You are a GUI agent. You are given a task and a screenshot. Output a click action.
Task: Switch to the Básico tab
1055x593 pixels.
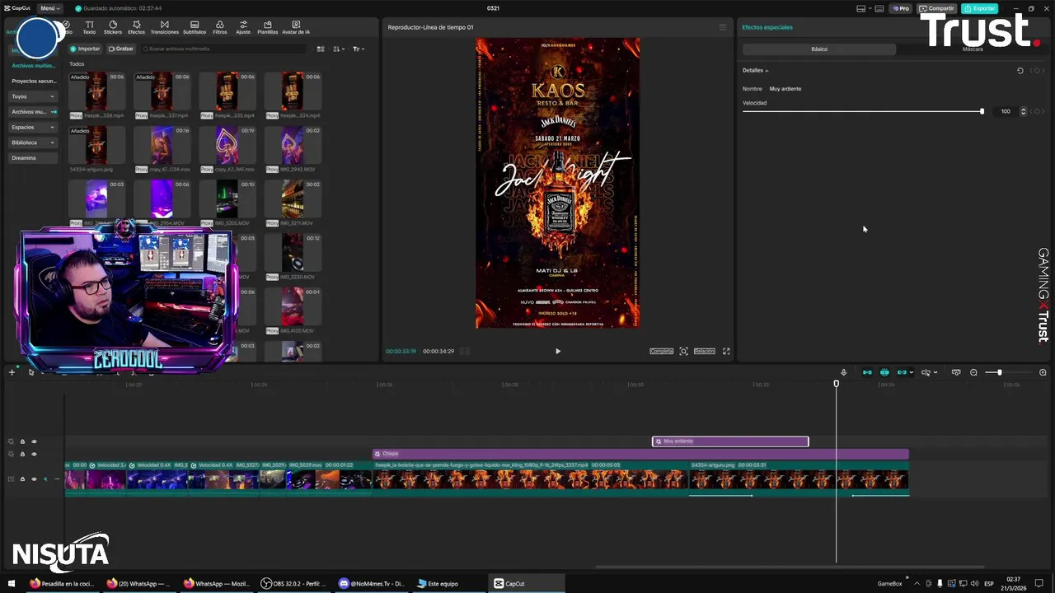(819, 49)
